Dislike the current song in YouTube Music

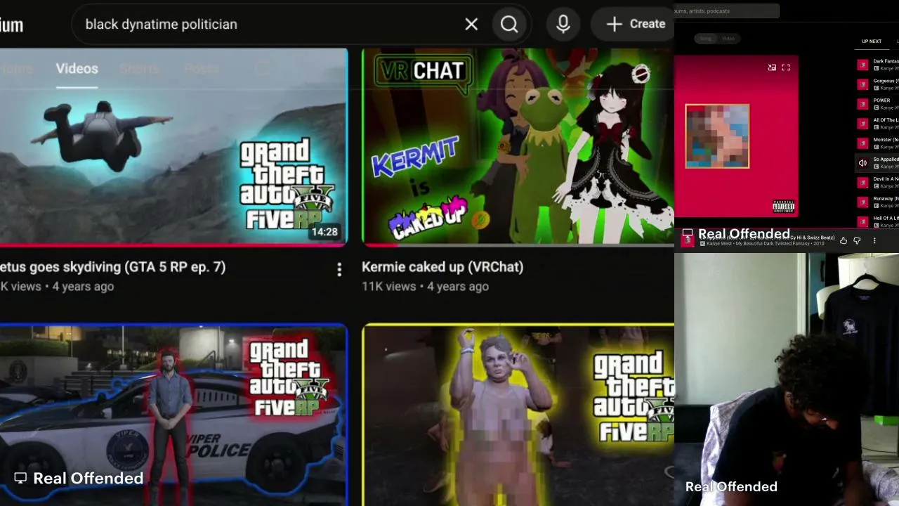pyautogui.click(x=857, y=241)
